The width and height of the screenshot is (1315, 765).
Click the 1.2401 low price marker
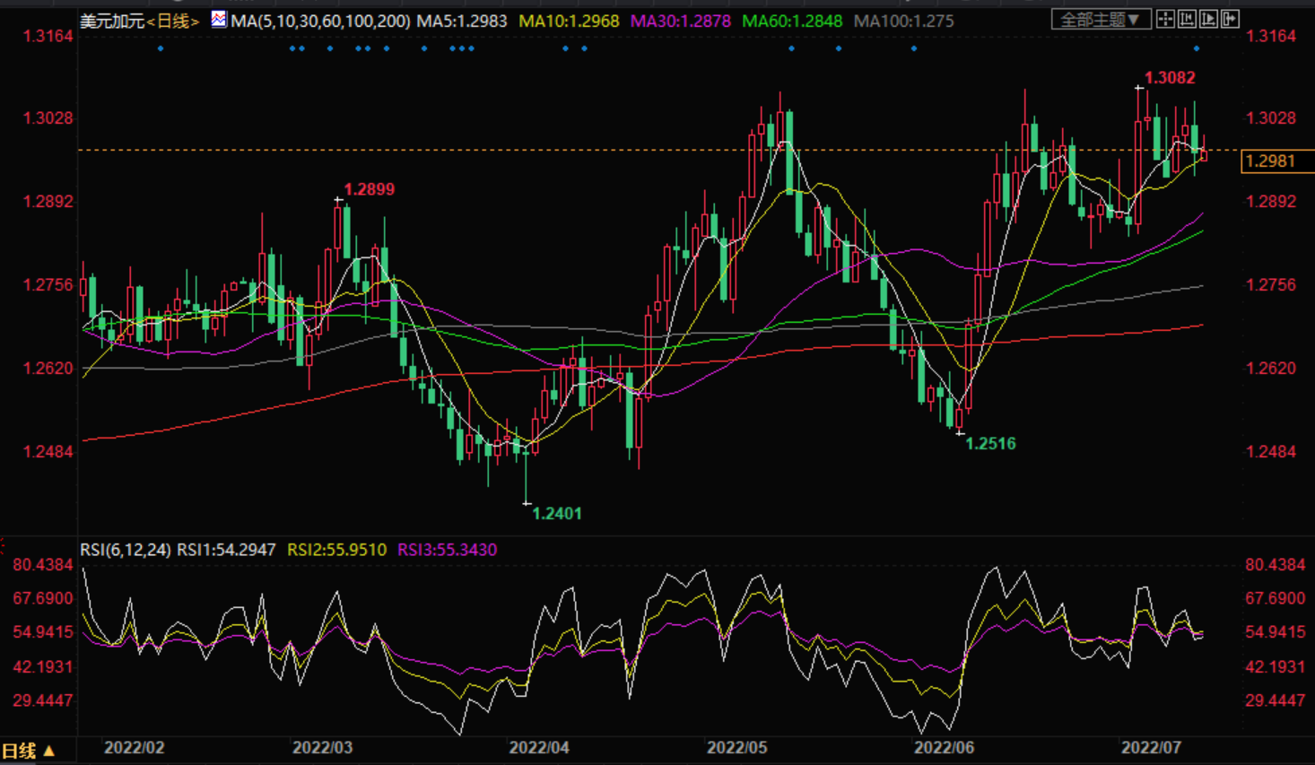pyautogui.click(x=557, y=514)
